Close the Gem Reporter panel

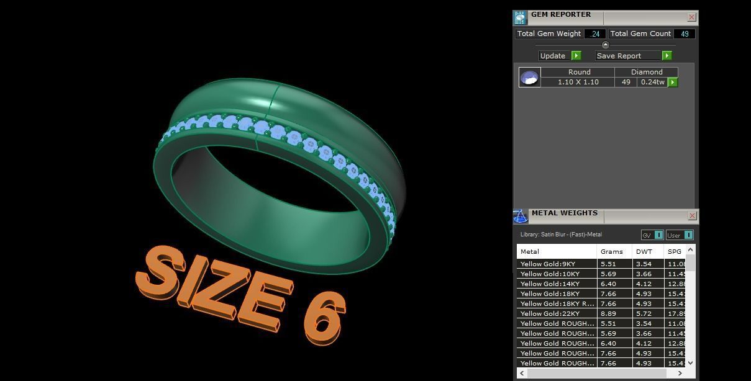pos(691,17)
